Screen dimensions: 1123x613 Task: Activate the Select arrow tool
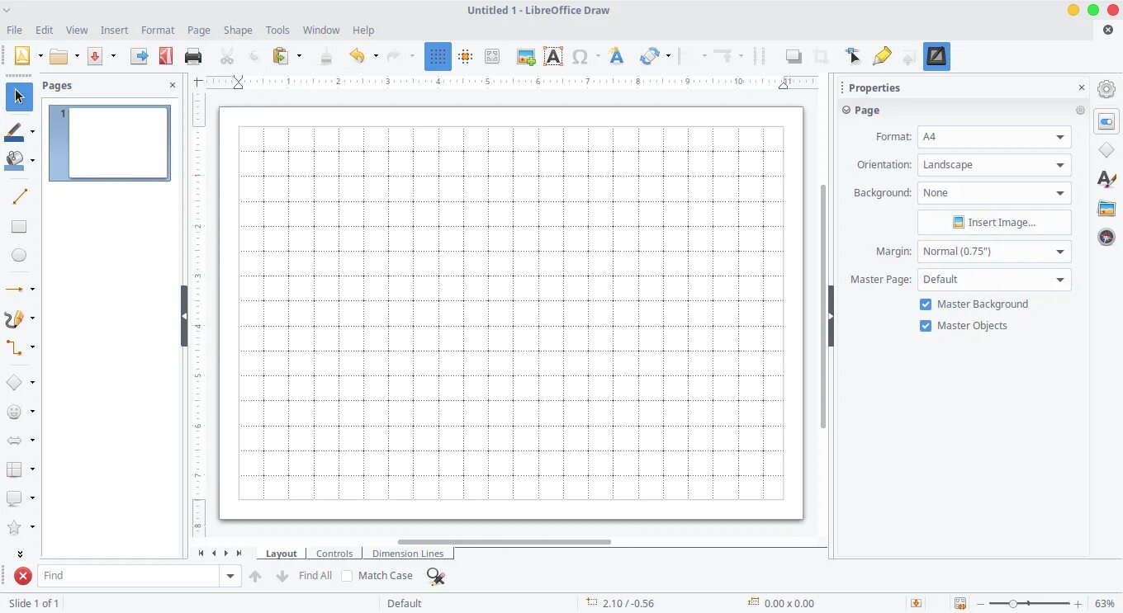[x=19, y=97]
